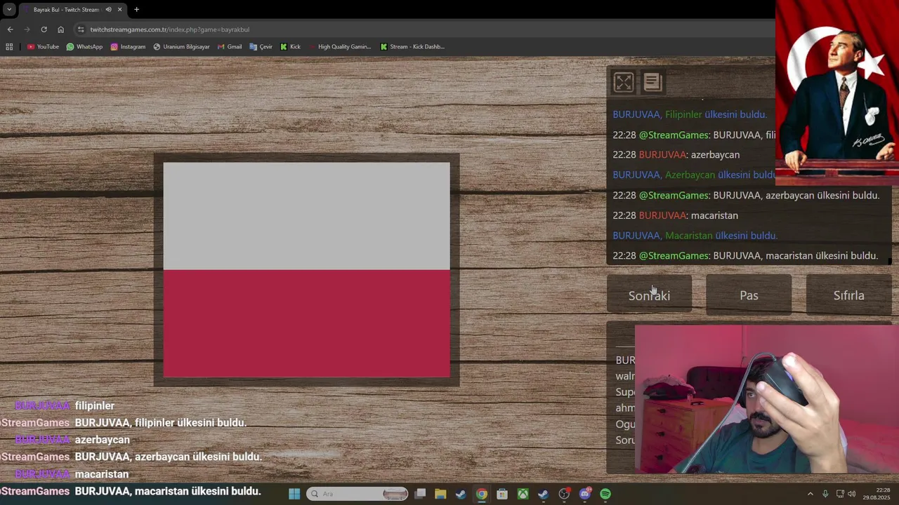Reload the current page
Viewport: 899px width, 505px height.
(x=44, y=29)
